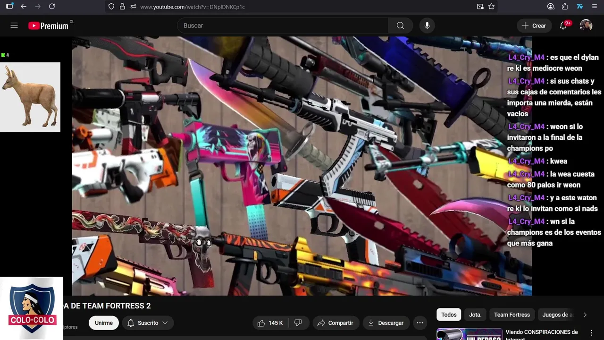Click the 7TV extension icon

pos(579,7)
